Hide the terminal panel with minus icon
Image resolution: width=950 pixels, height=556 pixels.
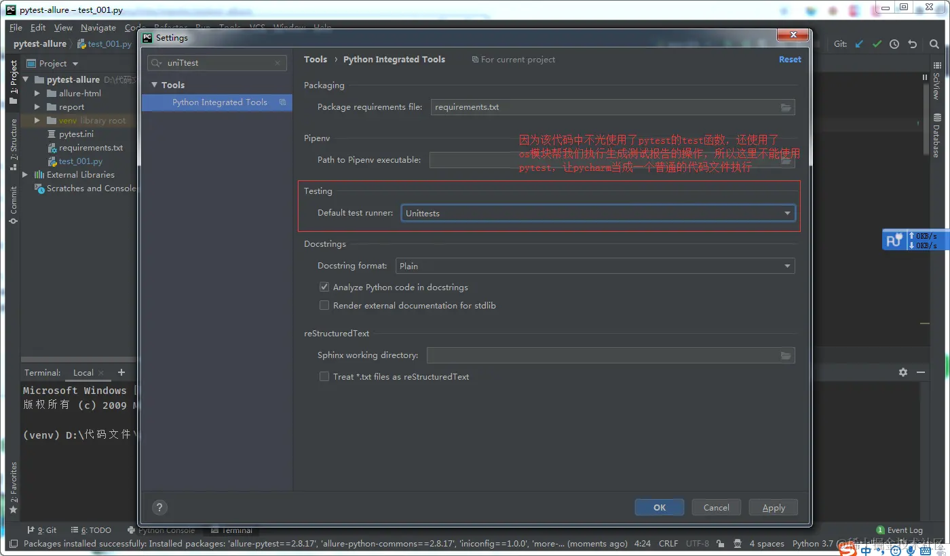[921, 372]
